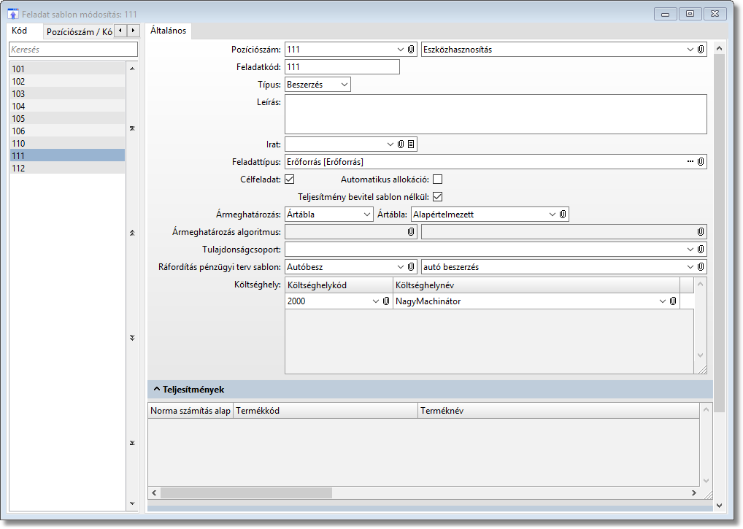This screenshot has width=743, height=529.
Task: Collapse the Teljesítmények section
Action: point(157,389)
